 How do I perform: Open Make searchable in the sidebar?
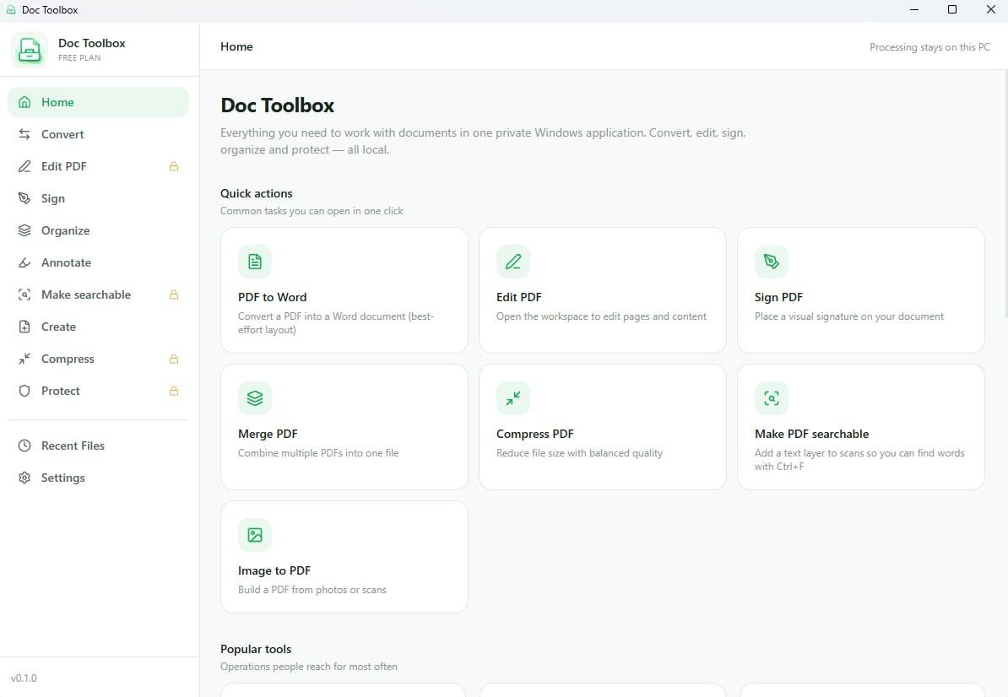[x=99, y=294]
